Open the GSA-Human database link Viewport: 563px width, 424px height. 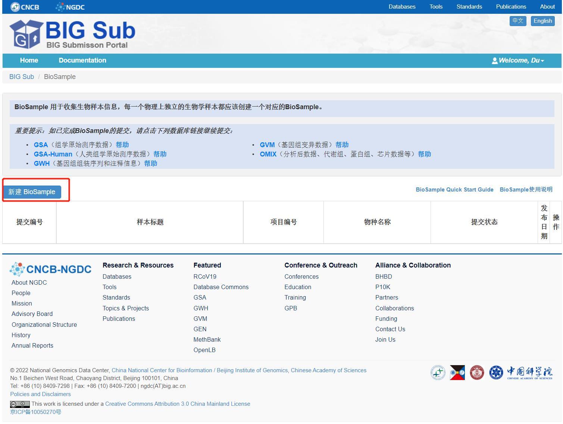point(53,154)
